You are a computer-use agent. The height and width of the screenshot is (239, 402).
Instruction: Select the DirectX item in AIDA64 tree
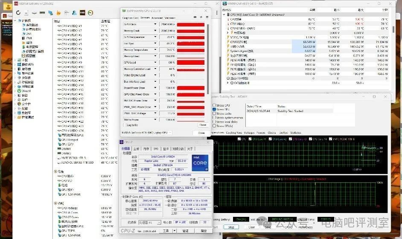point(26,91)
